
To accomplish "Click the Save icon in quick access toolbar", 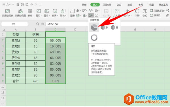I will tap(18, 5).
